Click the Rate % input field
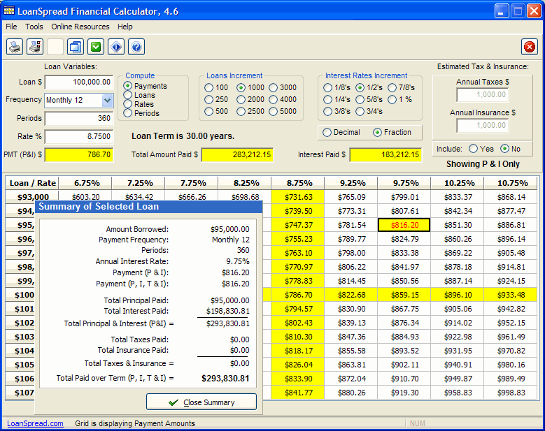This screenshot has width=545, height=431. 78,136
